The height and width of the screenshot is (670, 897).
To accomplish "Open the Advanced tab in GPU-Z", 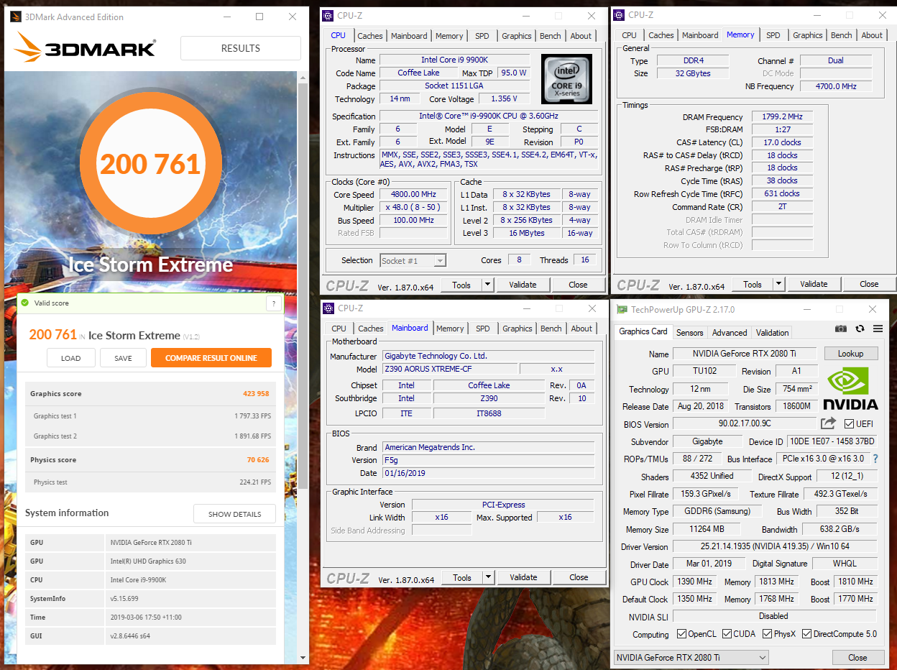I will pos(730,333).
